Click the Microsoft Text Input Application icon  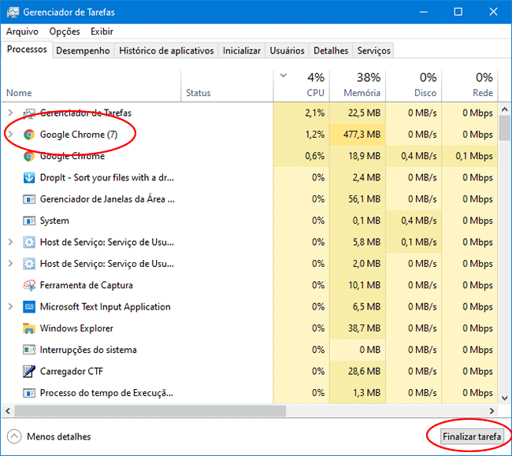click(29, 307)
